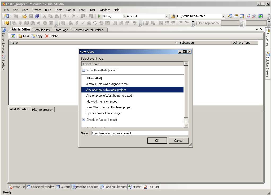Screen dimensions: 271x195
Task: Click the Open File folder icon
Action: (25, 16)
